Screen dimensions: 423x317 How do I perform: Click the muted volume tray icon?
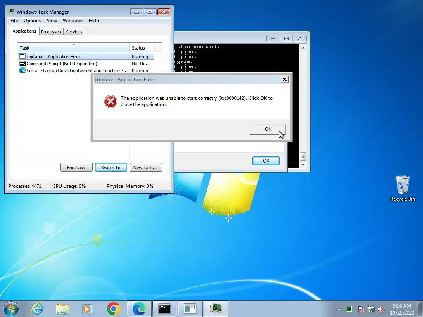(x=381, y=309)
